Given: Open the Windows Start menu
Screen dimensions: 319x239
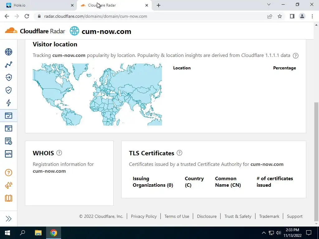Looking at the screenshot, I should [x=7, y=233].
